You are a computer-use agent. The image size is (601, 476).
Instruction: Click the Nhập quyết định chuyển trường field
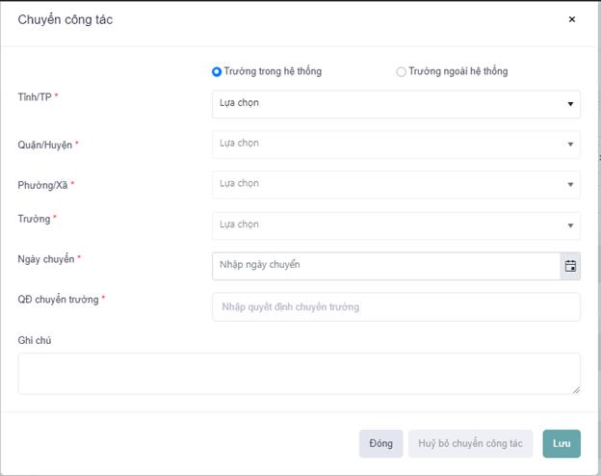point(395,307)
